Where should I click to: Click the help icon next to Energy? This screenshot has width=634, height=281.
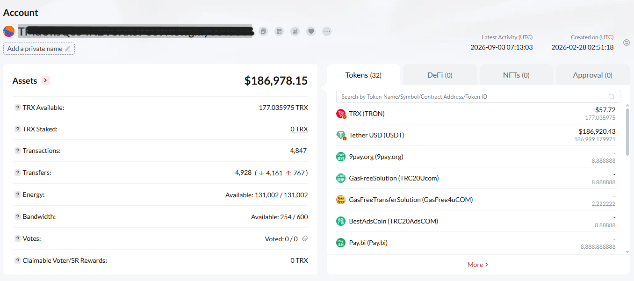[x=17, y=195]
